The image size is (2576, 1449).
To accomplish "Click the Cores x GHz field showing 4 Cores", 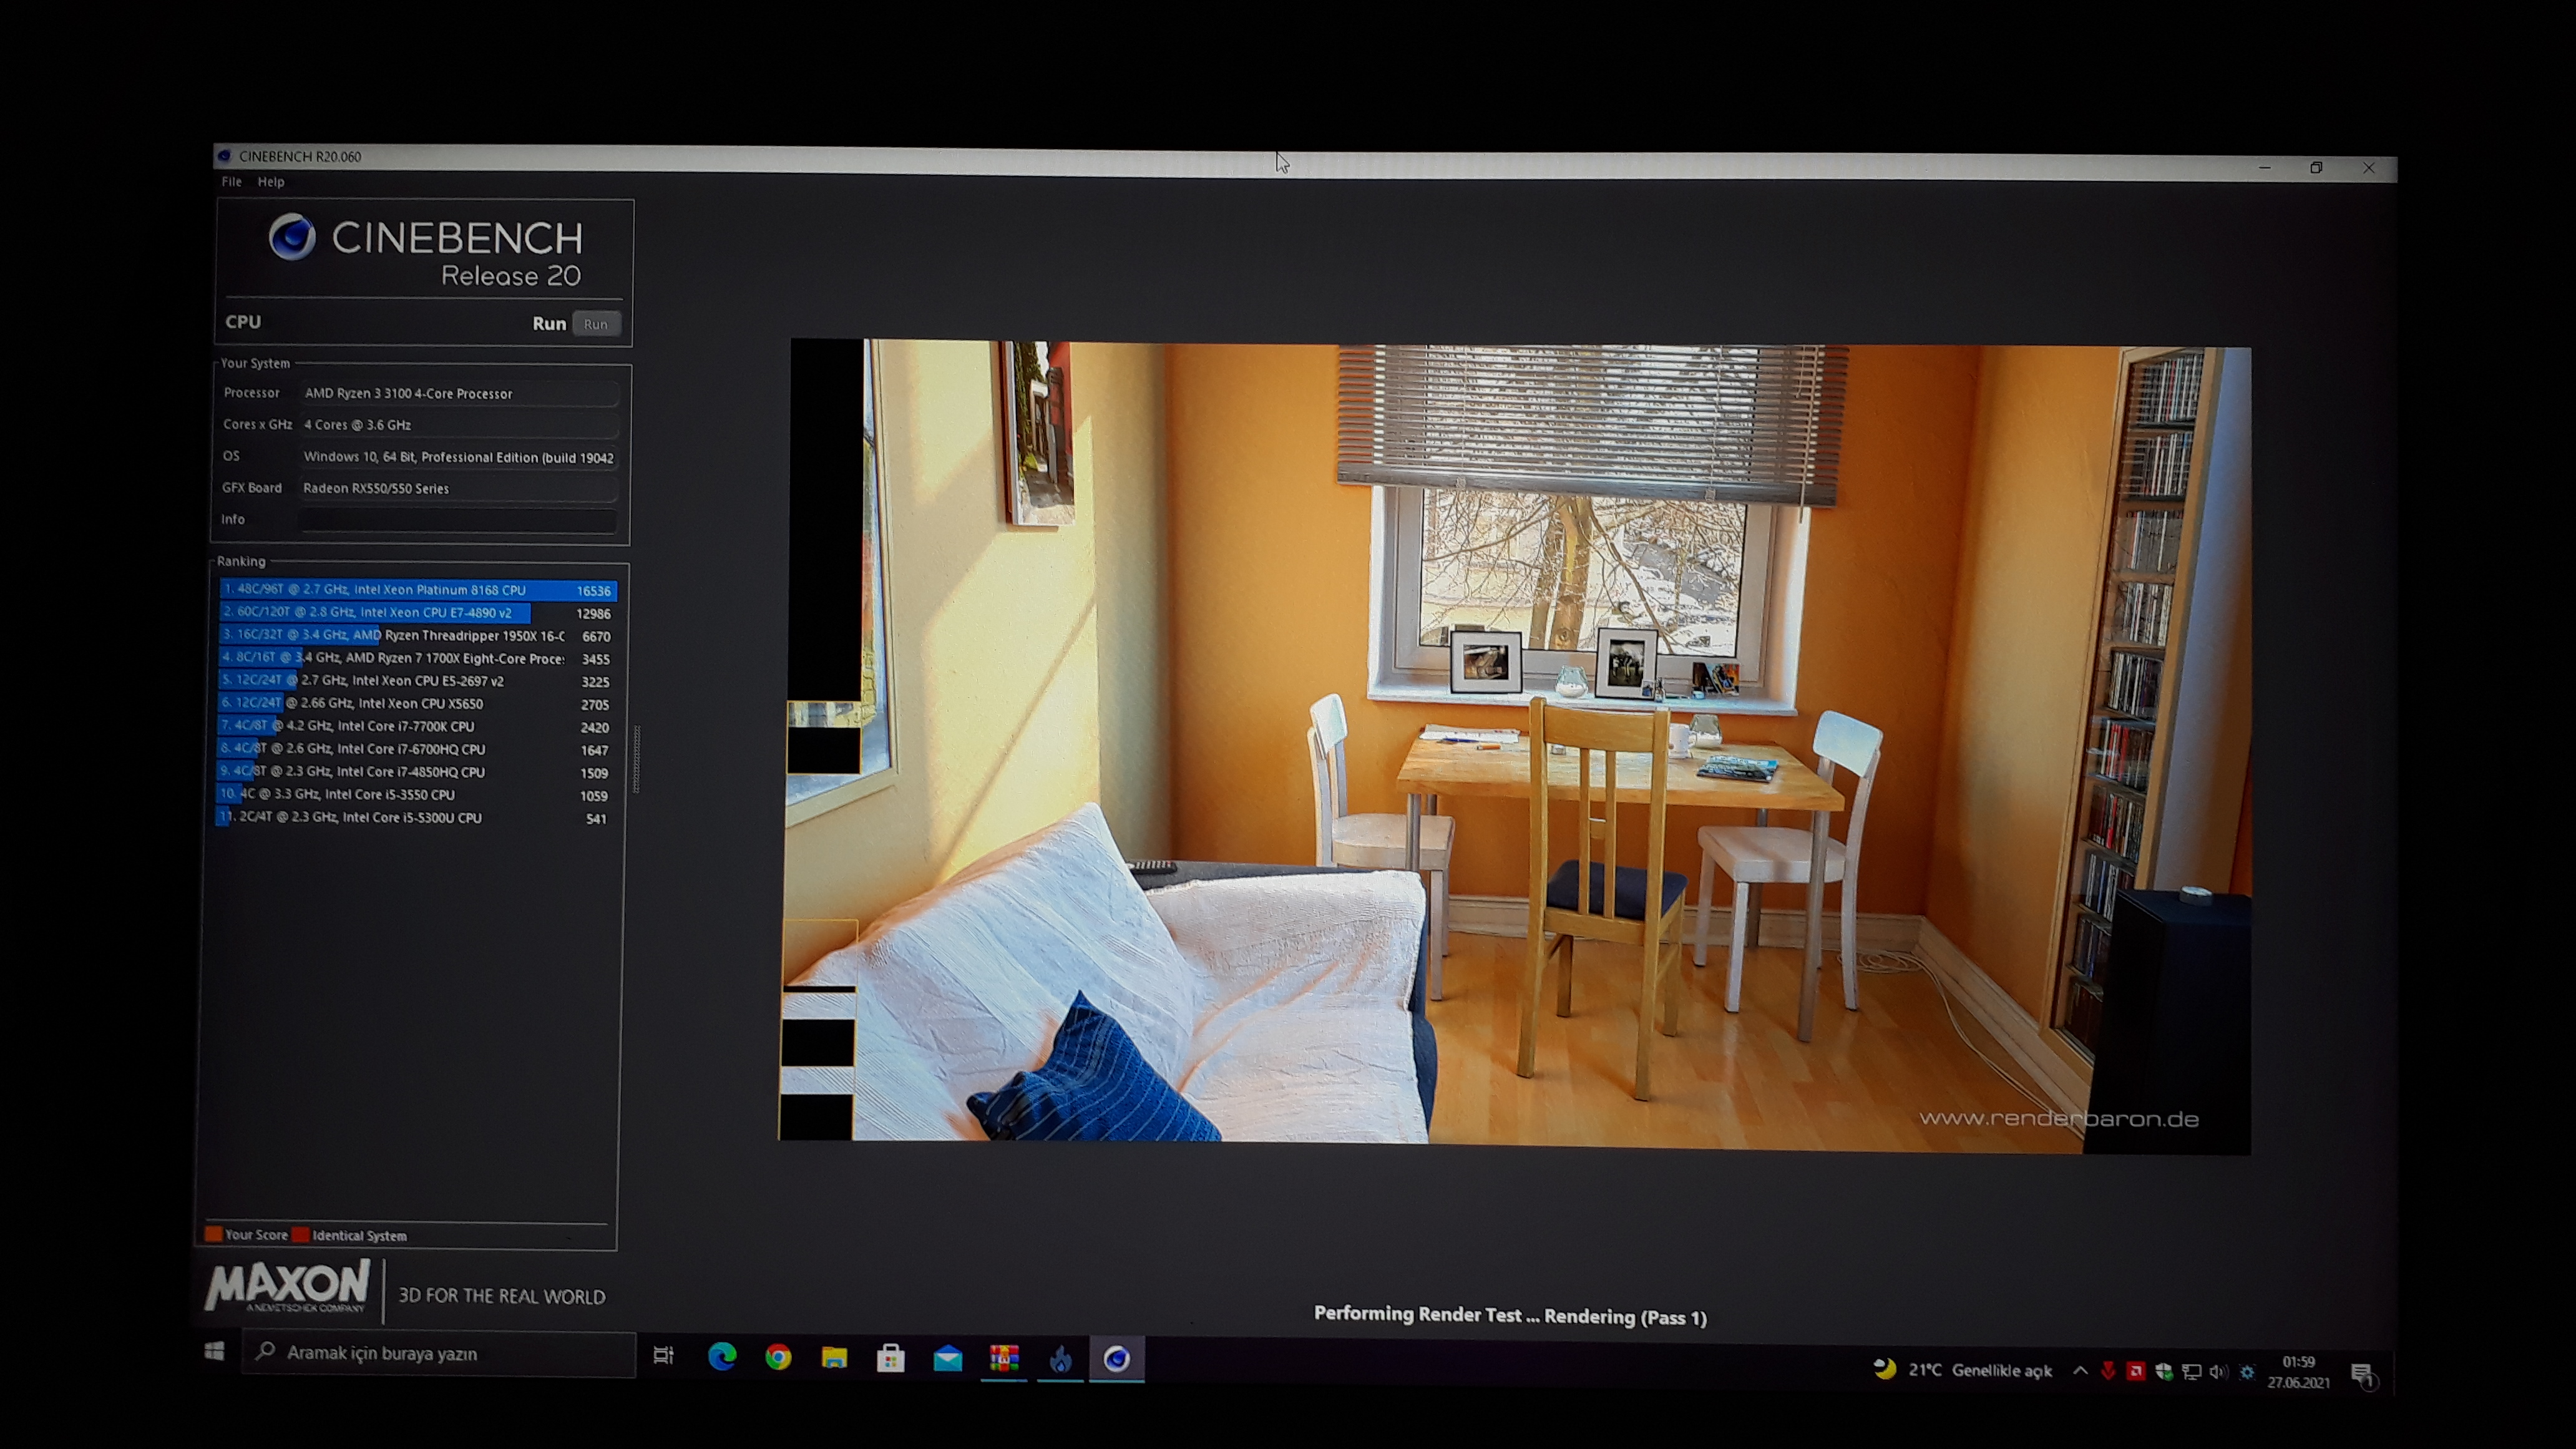I will coord(459,425).
